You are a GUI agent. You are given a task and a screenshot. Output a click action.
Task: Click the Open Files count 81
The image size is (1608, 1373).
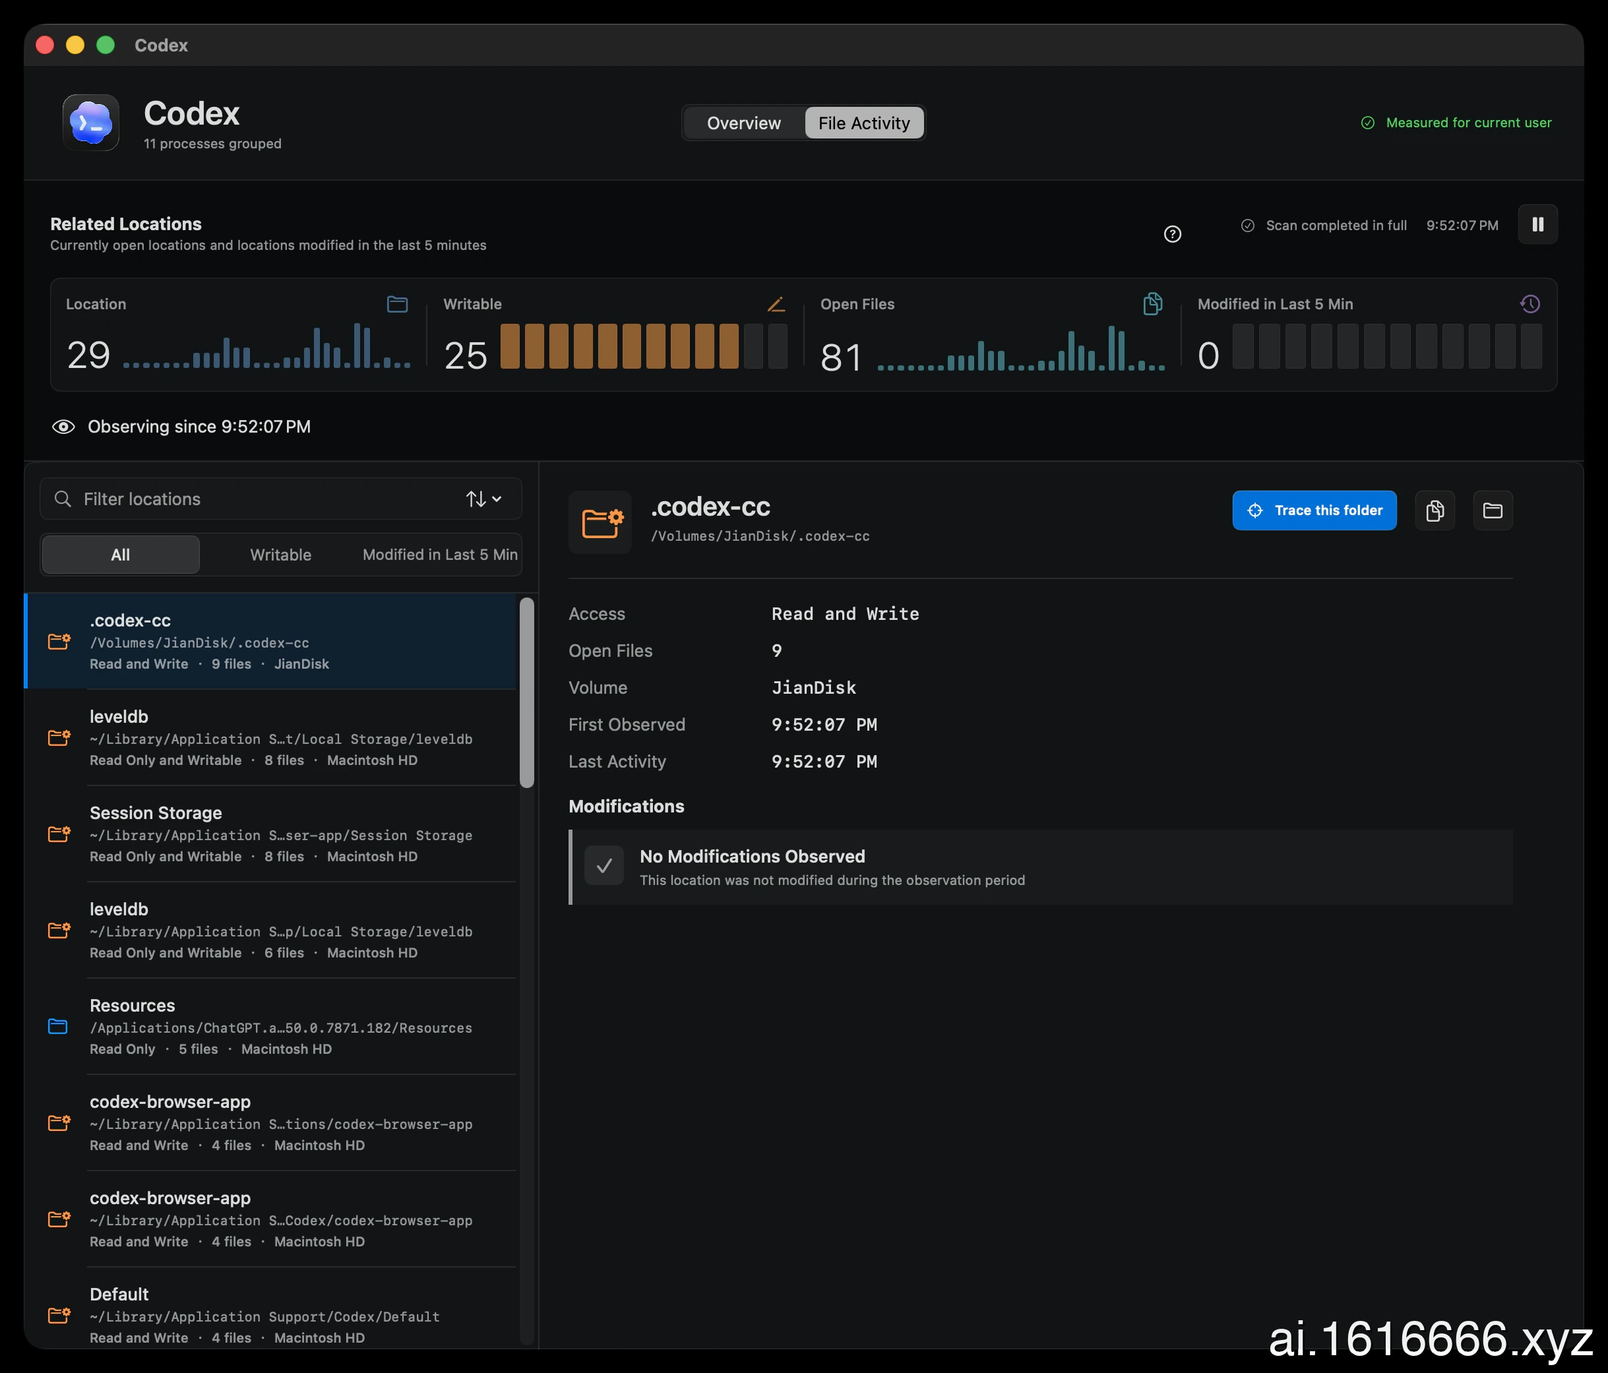tap(841, 358)
